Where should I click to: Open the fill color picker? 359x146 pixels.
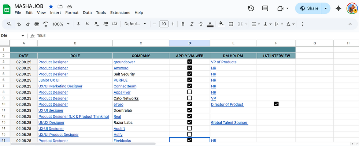[221, 24]
